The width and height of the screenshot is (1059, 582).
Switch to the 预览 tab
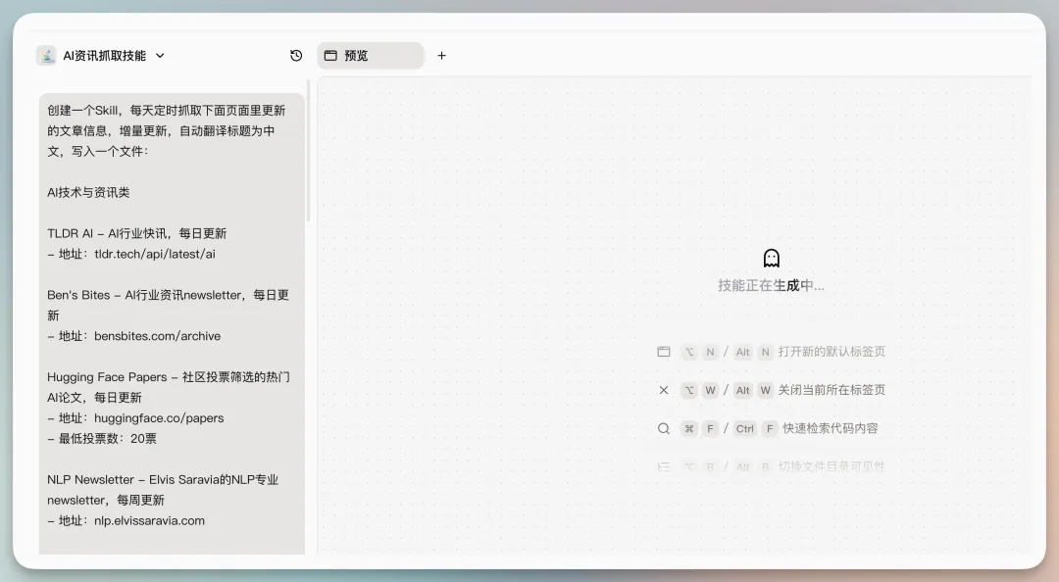click(370, 56)
